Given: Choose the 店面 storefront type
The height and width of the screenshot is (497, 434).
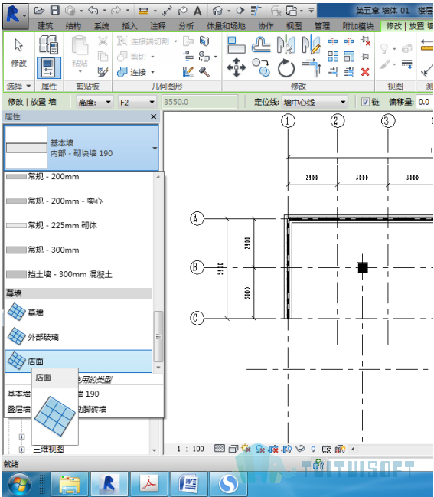Looking at the screenshot, I should point(79,361).
